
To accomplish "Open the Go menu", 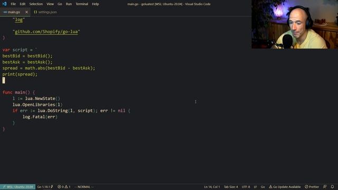I will [60, 4].
